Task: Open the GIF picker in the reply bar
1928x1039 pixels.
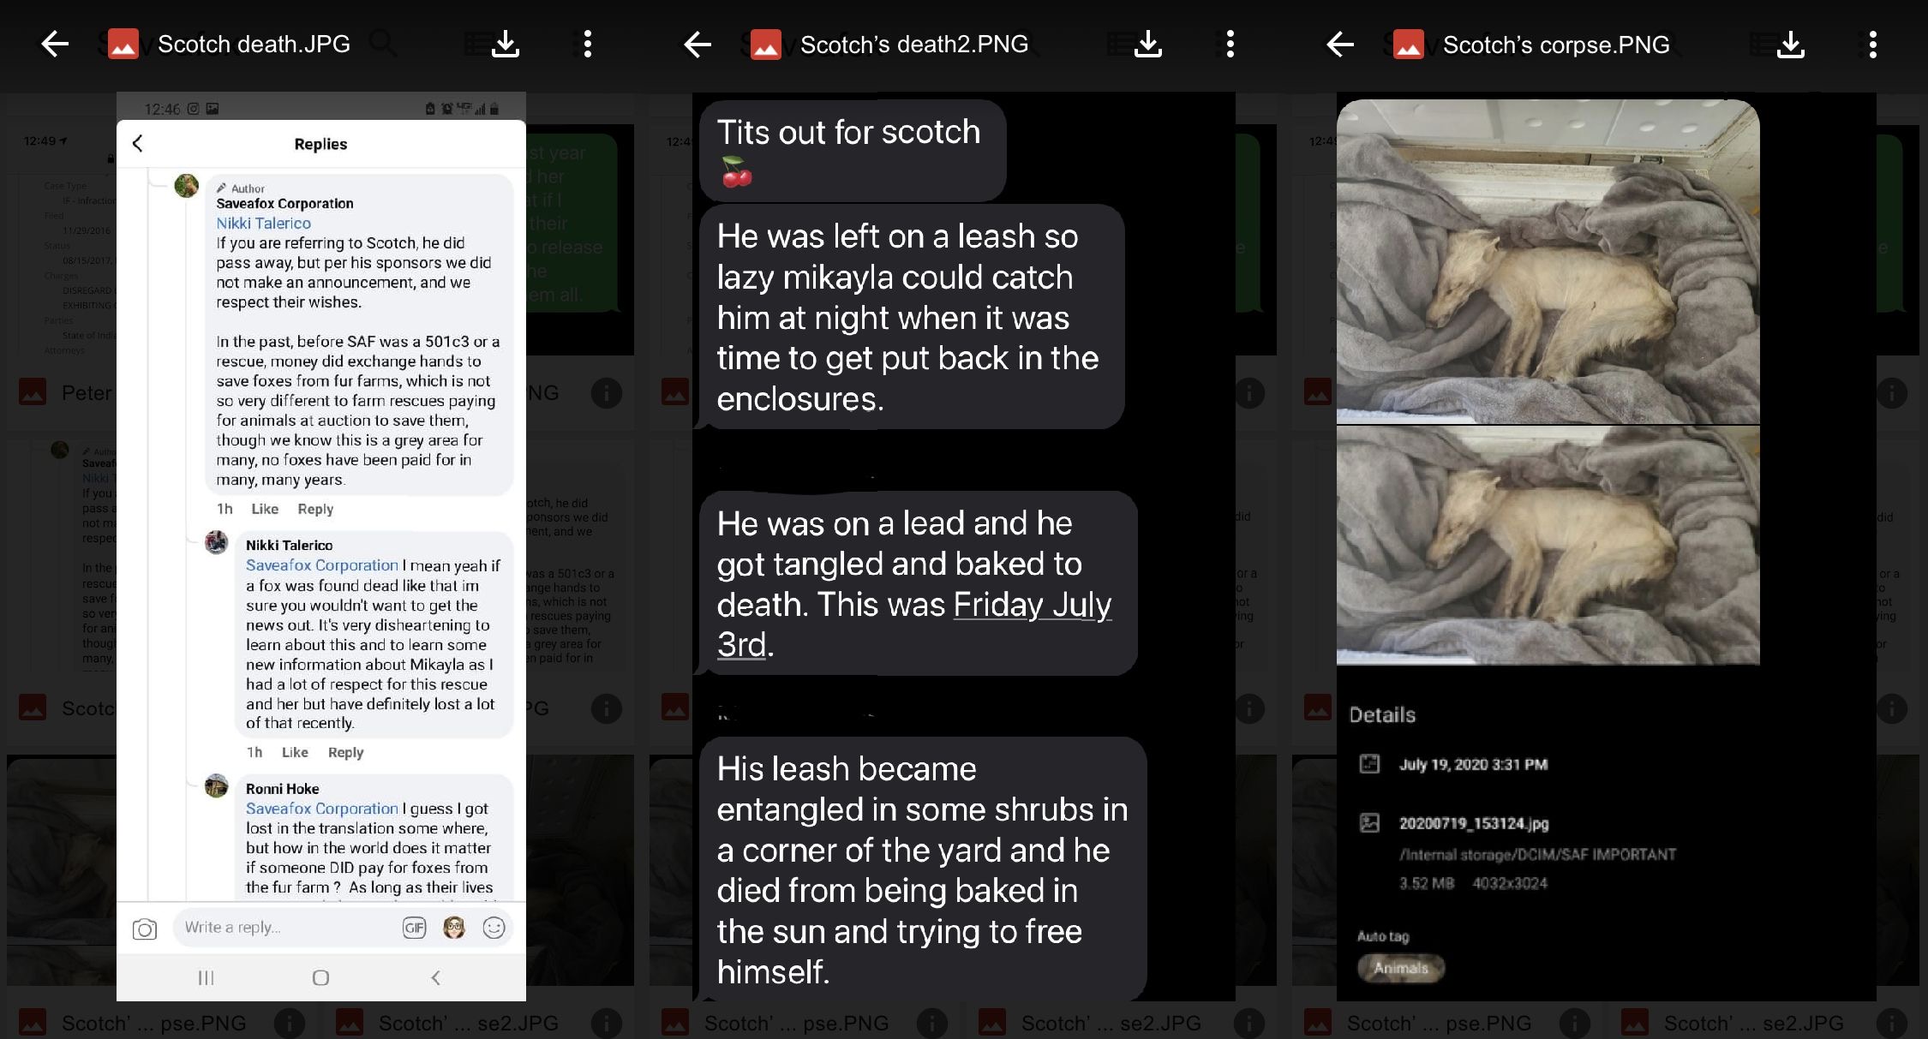Action: [x=415, y=928]
